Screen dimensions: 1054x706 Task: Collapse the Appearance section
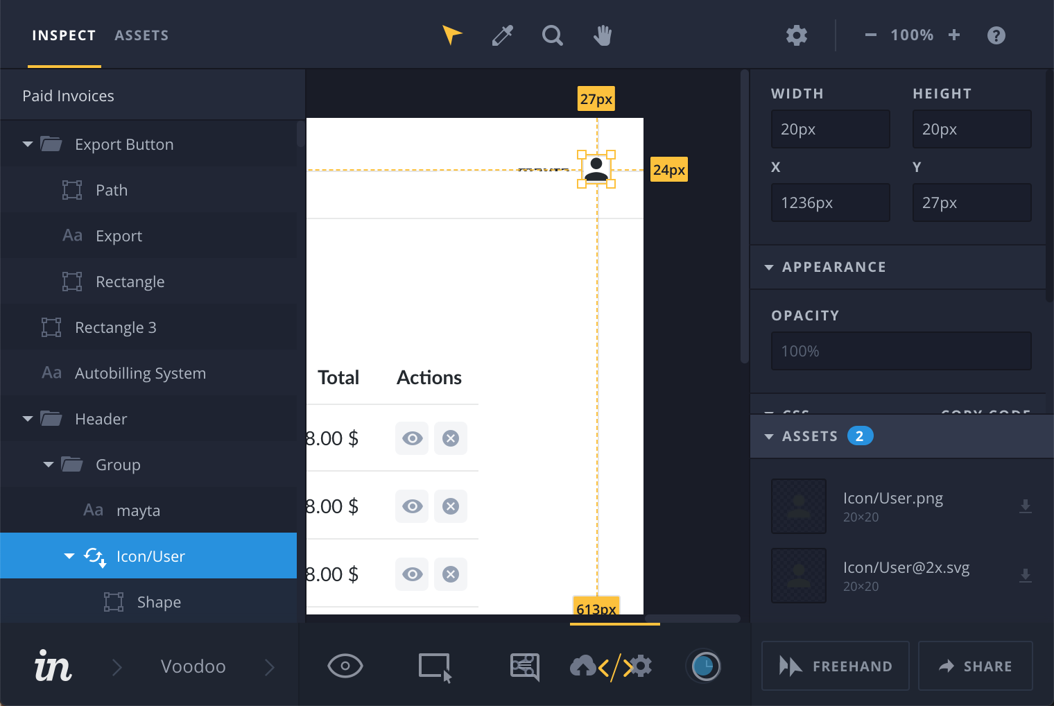tap(770, 267)
